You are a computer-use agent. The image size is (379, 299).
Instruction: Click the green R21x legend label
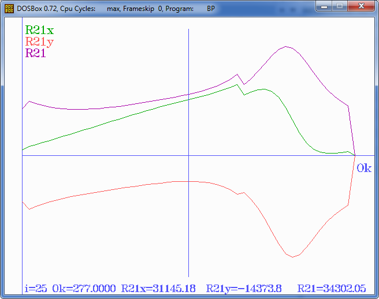coord(39,31)
